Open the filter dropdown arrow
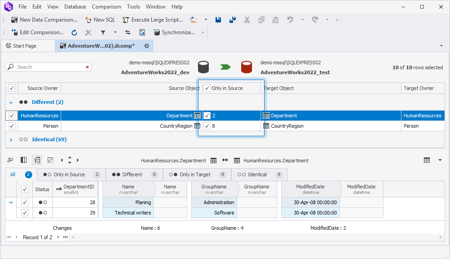450x259 pixels. pos(115,32)
